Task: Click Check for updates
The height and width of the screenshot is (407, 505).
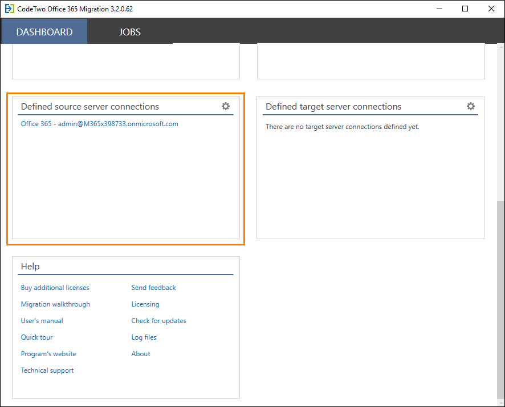Action: 159,321
